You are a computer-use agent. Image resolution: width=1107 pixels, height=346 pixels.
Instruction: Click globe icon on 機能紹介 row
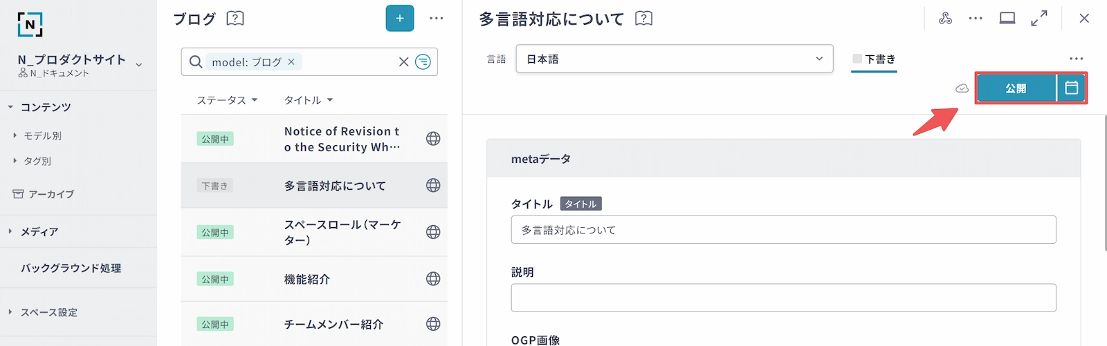433,279
